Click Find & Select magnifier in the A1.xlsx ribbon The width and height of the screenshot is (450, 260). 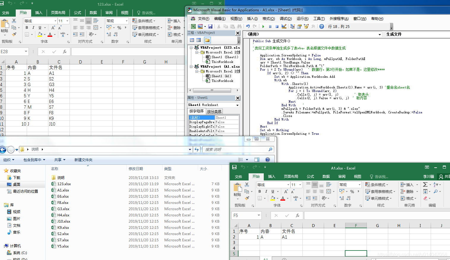[x=435, y=191]
